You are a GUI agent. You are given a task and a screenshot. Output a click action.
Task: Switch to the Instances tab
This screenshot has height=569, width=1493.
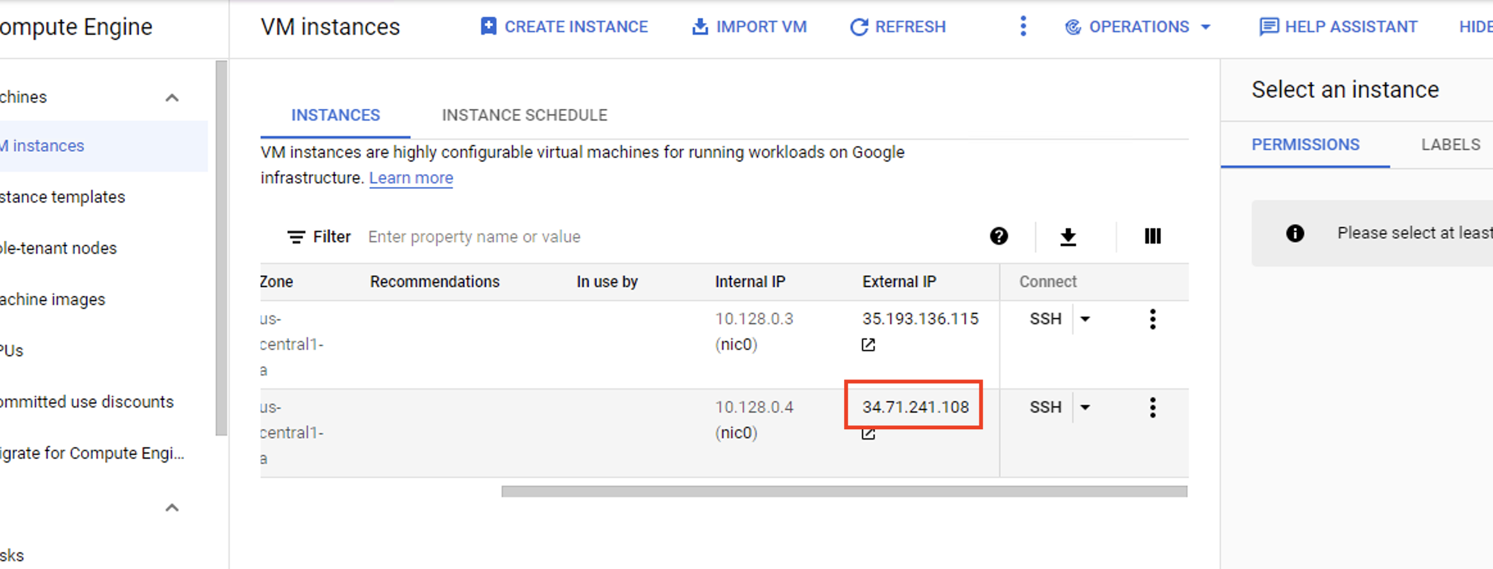335,115
